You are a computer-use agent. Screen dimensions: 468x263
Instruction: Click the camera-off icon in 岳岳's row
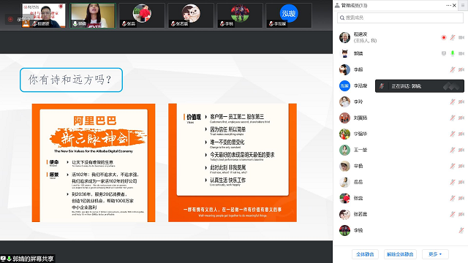tap(461, 182)
